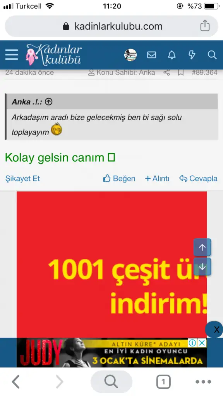Add post to quotes with Alıntı

click(157, 179)
